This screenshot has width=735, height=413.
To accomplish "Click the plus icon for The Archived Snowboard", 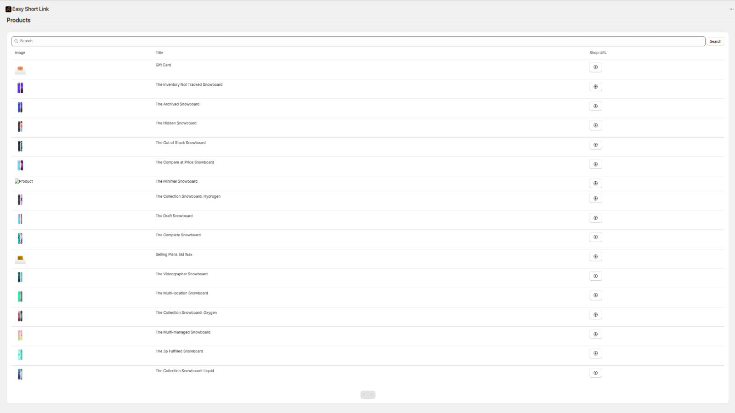I will pyautogui.click(x=595, y=106).
